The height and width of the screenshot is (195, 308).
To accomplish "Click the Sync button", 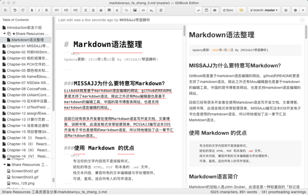I will coord(228,10).
